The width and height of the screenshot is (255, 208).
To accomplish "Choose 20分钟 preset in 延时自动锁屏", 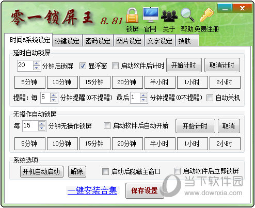I will (128, 82).
